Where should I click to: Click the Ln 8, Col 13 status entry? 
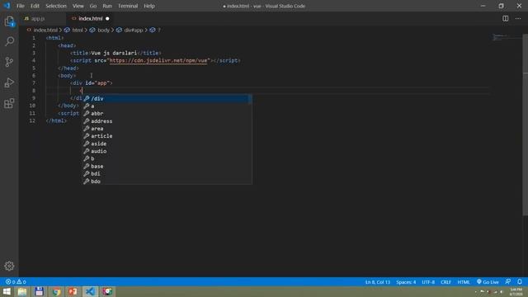point(378,282)
